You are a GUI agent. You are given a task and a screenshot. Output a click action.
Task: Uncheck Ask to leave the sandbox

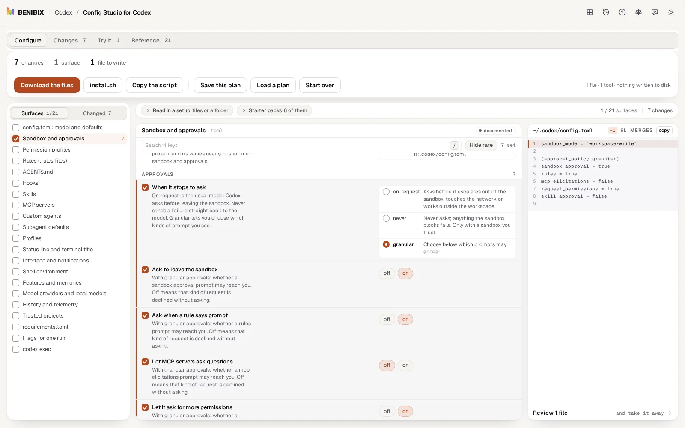click(145, 270)
